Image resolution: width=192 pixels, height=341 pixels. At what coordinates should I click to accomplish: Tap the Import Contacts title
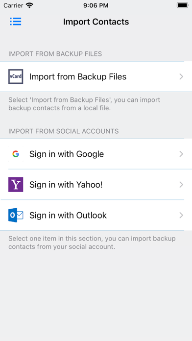coord(96,22)
